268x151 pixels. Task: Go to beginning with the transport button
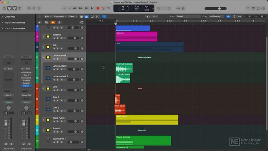(x=86, y=8)
